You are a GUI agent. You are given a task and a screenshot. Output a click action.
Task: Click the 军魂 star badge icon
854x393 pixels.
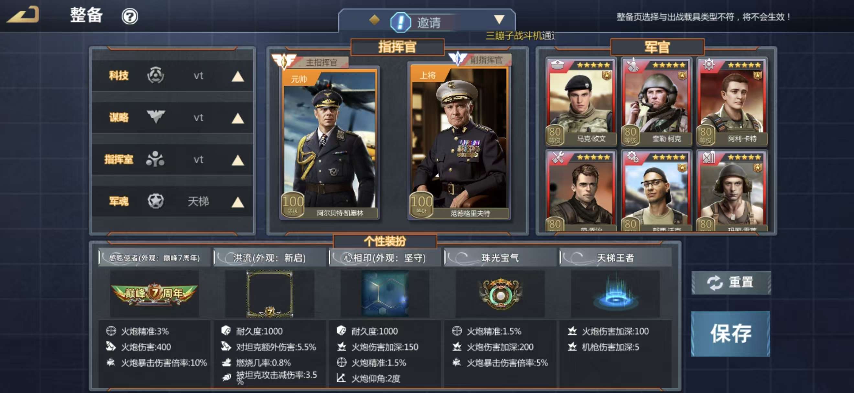[156, 201]
